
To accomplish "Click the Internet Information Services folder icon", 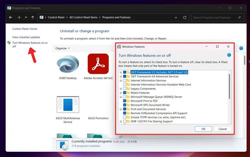I will tap(128, 81).
